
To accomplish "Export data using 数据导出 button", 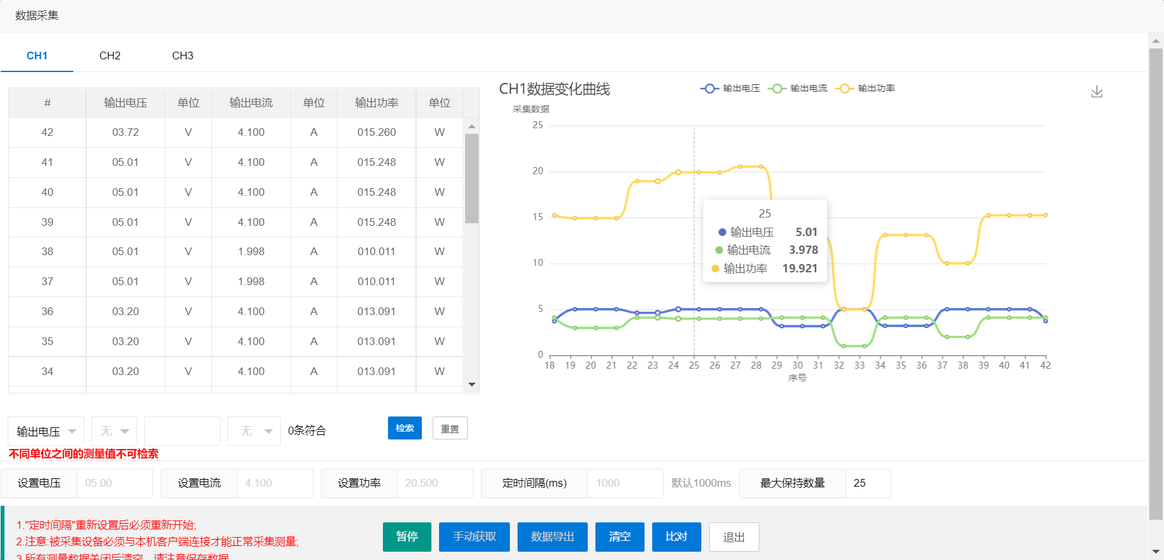I will [552, 536].
